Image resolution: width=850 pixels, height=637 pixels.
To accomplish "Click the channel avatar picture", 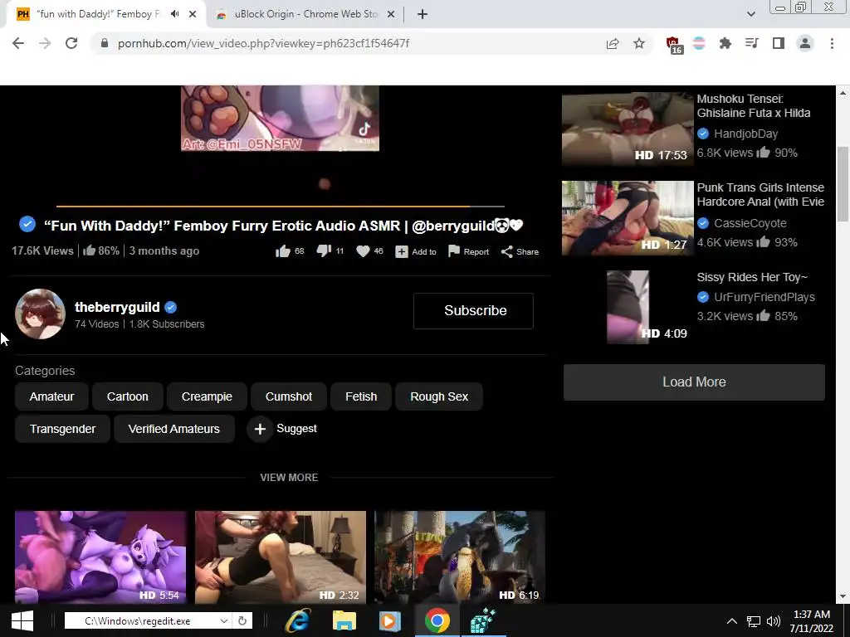I will coord(40,314).
